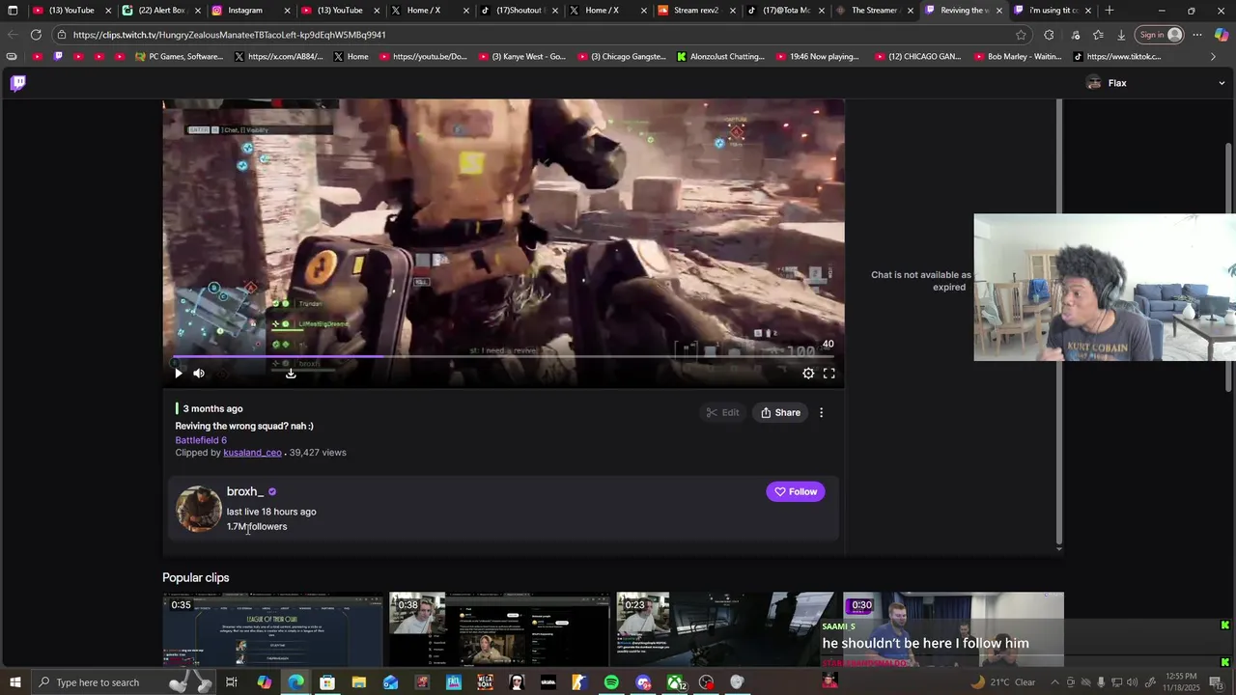The width and height of the screenshot is (1236, 695).
Task: Follow the broxh_ channel
Action: point(796,492)
